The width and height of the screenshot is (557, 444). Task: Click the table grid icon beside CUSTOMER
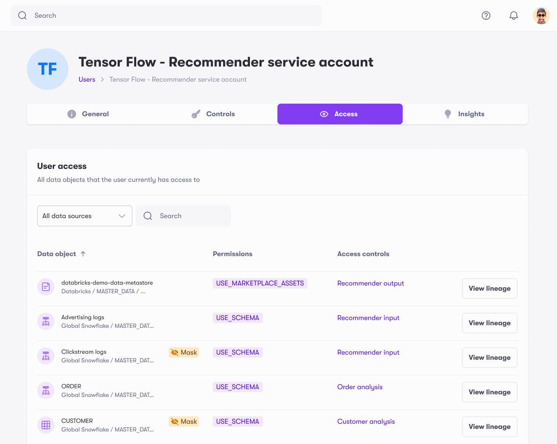45,425
